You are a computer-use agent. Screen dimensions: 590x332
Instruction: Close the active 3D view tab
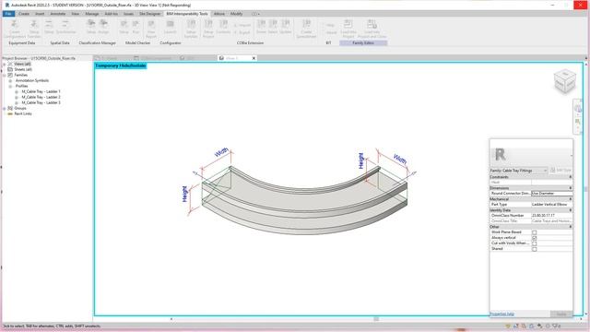pos(254,58)
